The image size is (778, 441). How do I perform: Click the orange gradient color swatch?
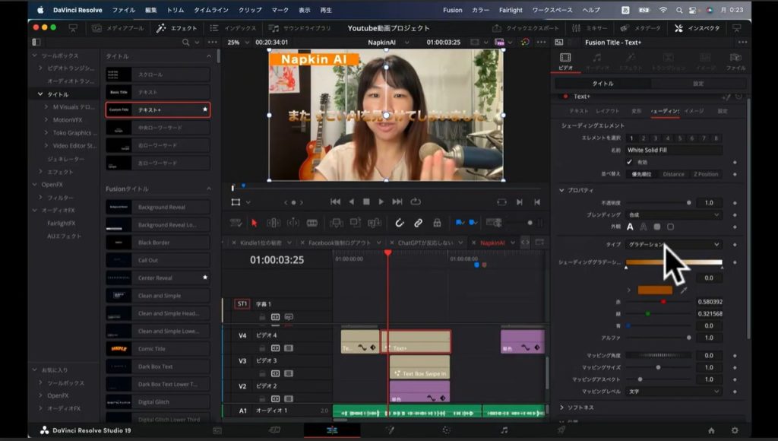coord(655,290)
